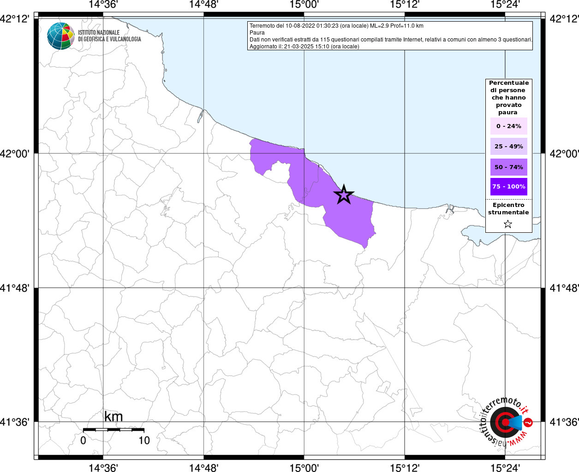Viewport: 579px width, 472px height.
Task: Click the legend epicenter star symbol
Action: pyautogui.click(x=508, y=224)
